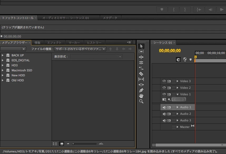
Task: Open the file type dropdown
Action: [80, 49]
